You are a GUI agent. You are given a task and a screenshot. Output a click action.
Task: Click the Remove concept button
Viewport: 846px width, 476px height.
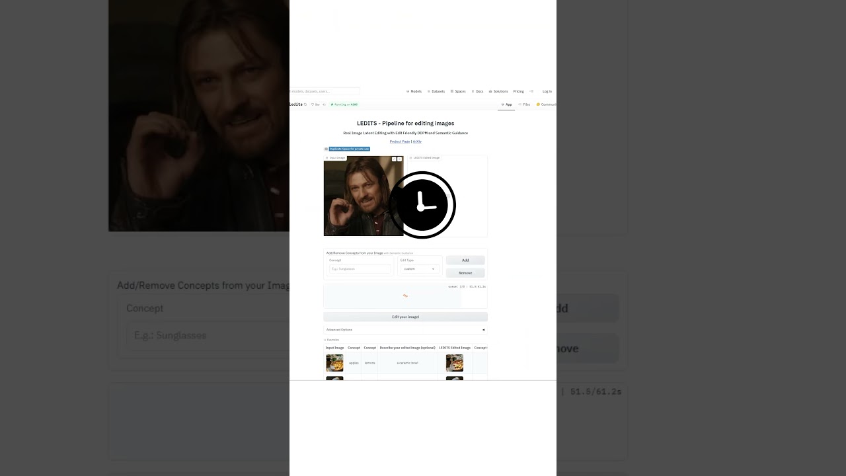click(x=465, y=272)
